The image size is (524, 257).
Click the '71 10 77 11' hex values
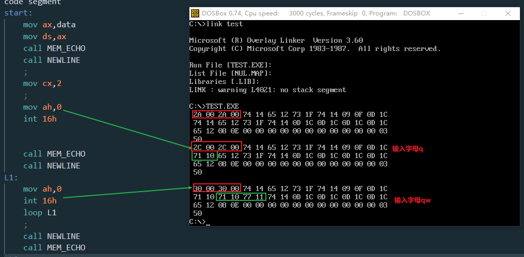pos(241,197)
